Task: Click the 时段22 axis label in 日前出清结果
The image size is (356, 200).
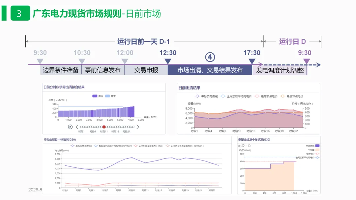Action: pyautogui.click(x=293, y=131)
